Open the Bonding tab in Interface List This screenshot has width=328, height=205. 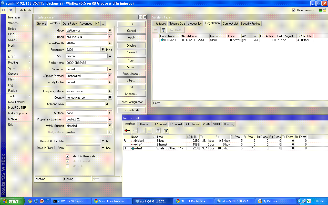(x=229, y=124)
